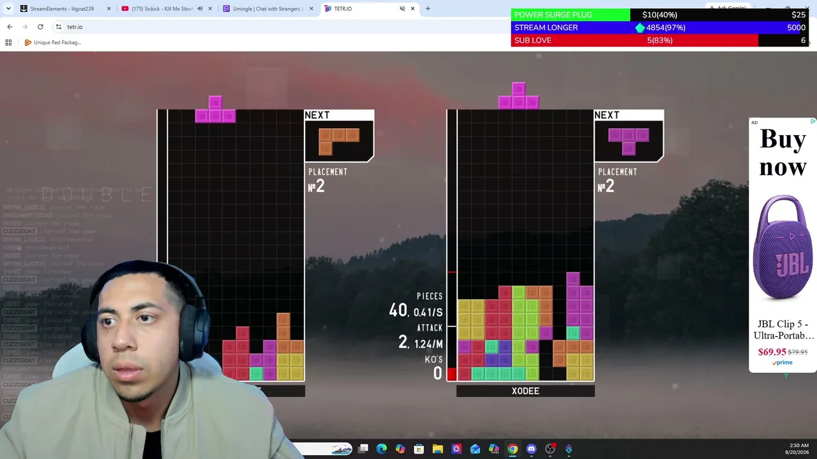Open a new browser tab
The height and width of the screenshot is (459, 817).
(x=428, y=8)
